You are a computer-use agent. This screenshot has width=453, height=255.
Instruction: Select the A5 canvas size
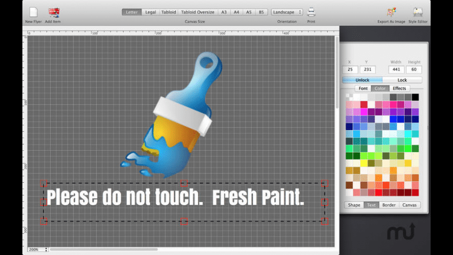(x=249, y=12)
